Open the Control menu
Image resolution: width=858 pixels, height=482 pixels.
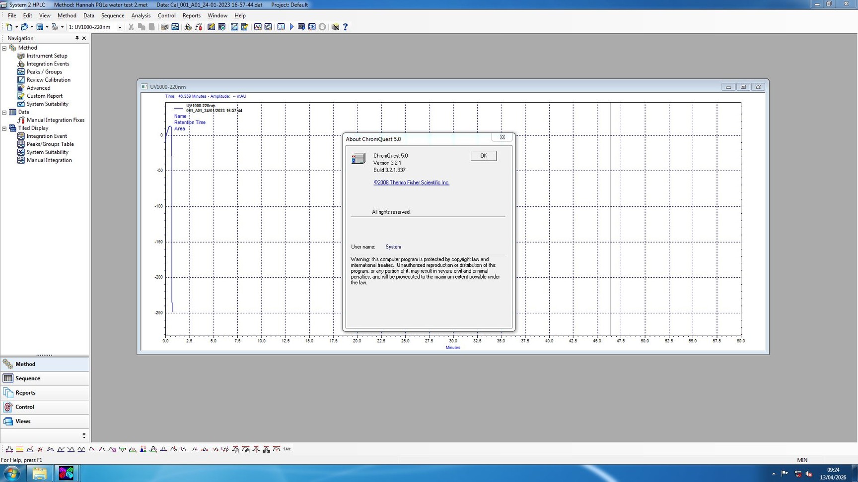point(166,15)
